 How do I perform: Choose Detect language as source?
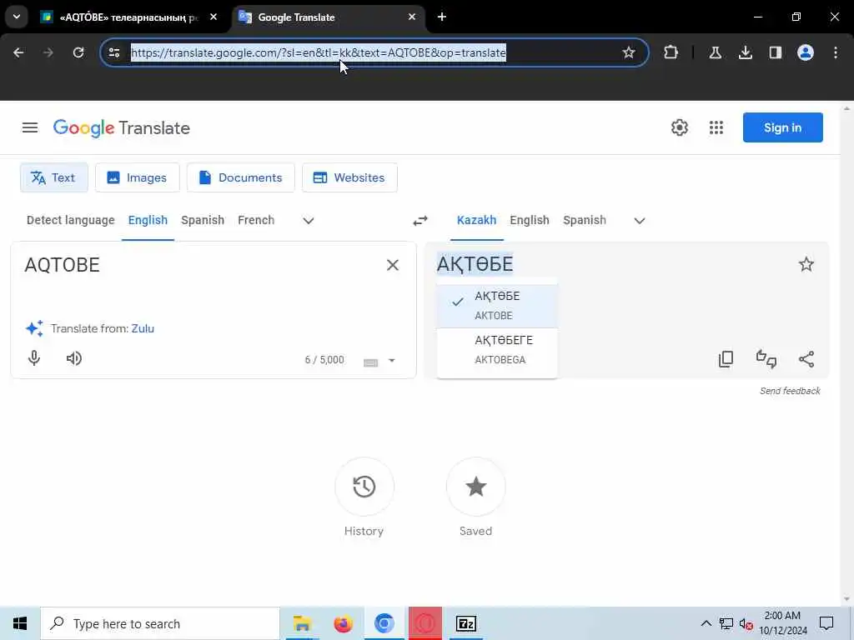point(71,220)
